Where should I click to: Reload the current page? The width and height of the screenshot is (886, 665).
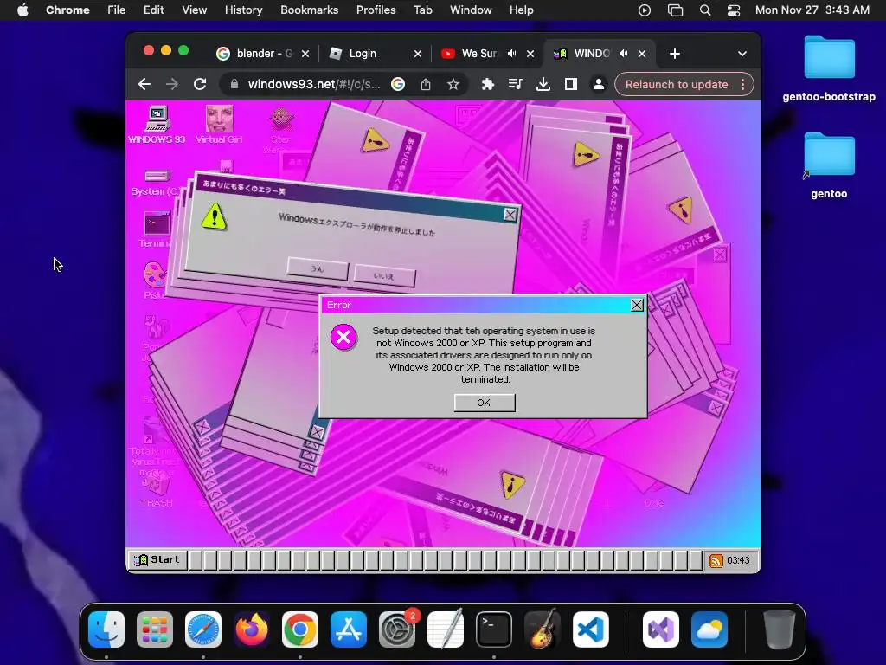tap(200, 84)
